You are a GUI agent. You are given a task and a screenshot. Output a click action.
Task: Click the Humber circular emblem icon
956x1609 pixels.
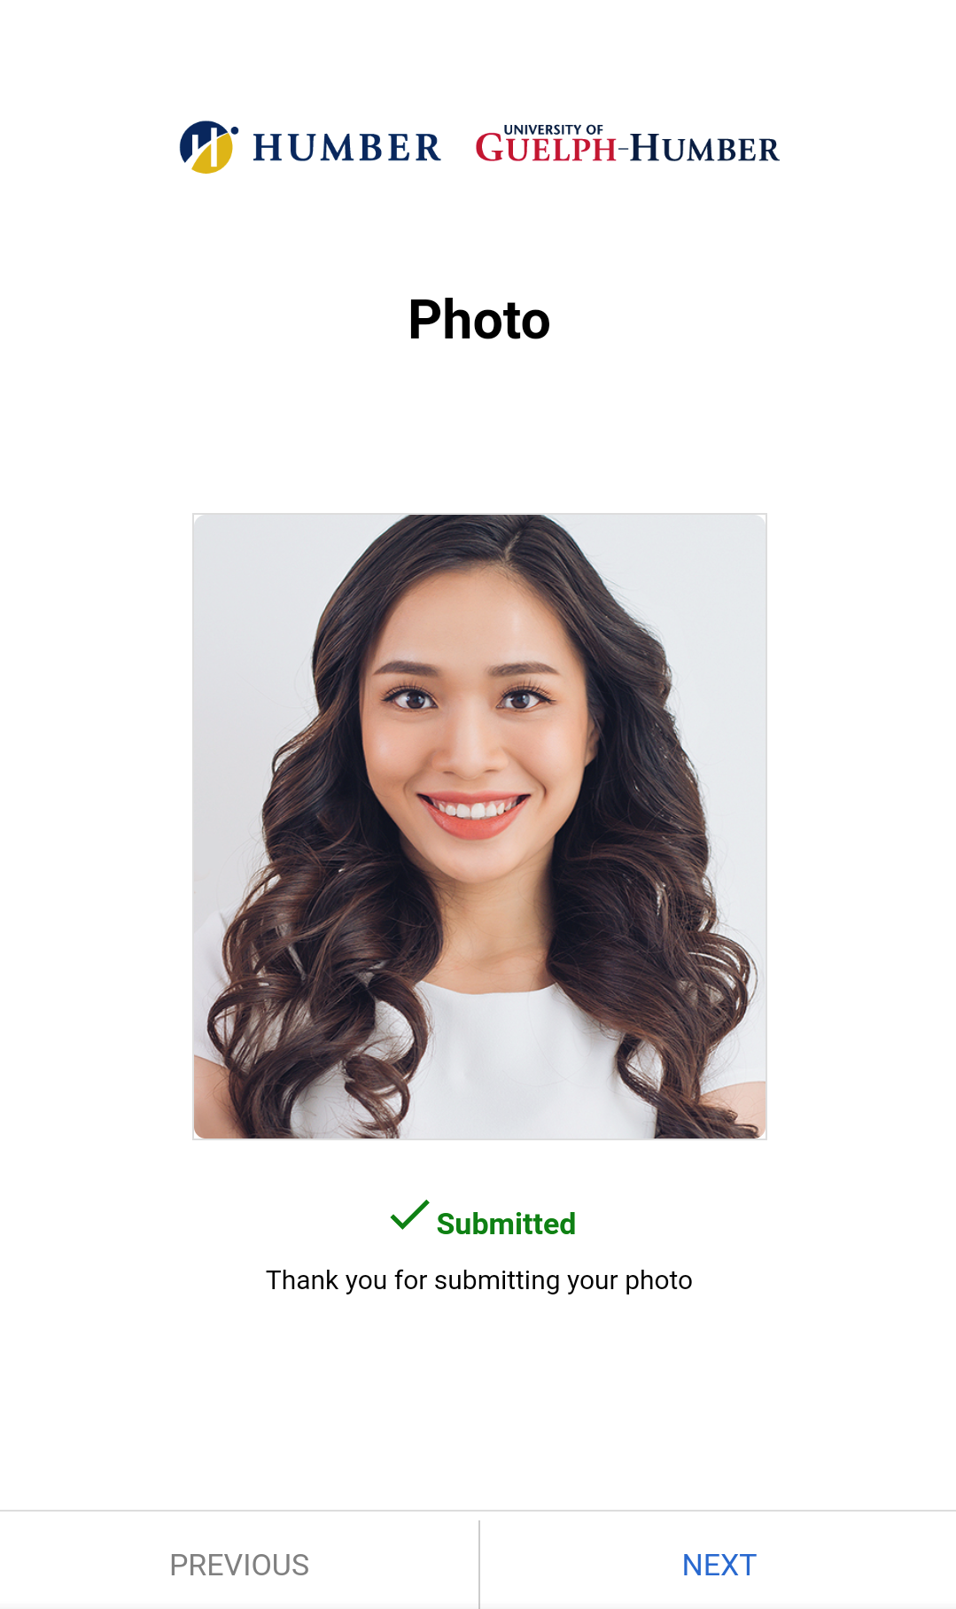208,147
